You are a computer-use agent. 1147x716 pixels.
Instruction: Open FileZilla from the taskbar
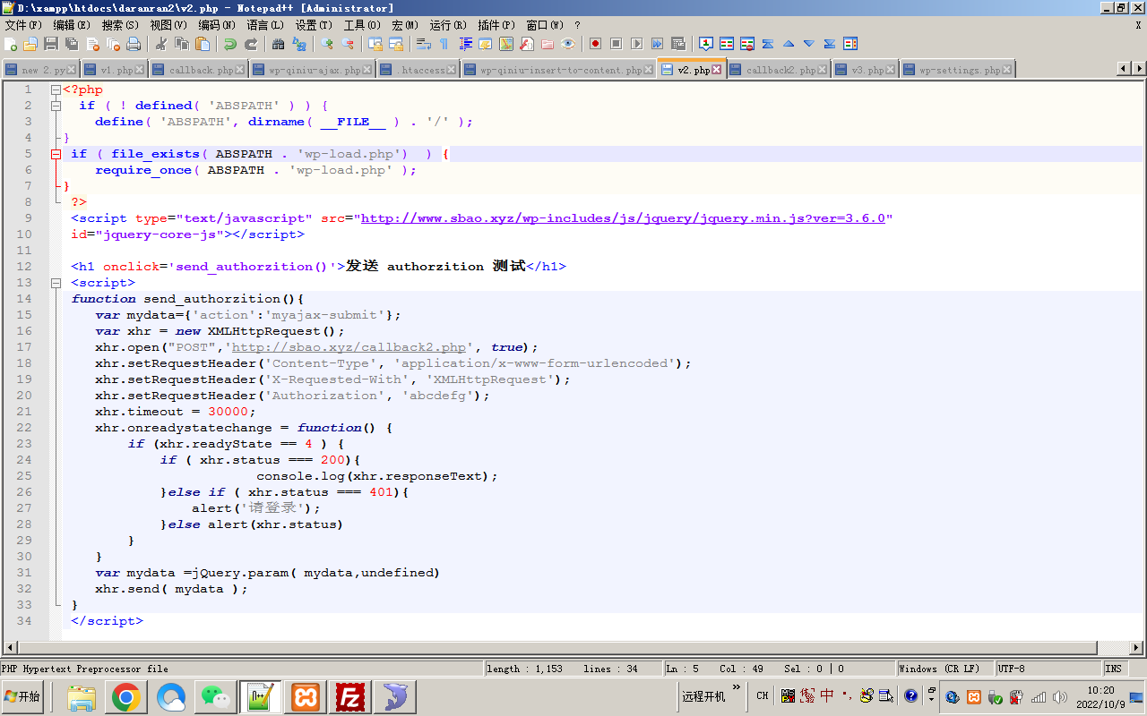(349, 696)
